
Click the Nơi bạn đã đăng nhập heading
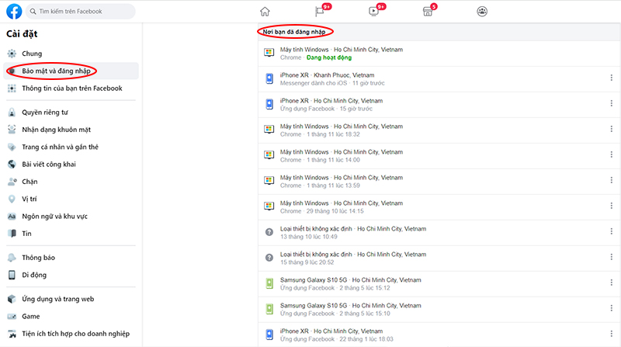click(294, 32)
